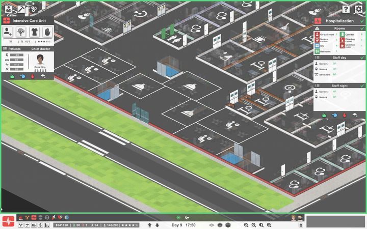
Task: Expand the Staff day list
Action: click(318, 58)
